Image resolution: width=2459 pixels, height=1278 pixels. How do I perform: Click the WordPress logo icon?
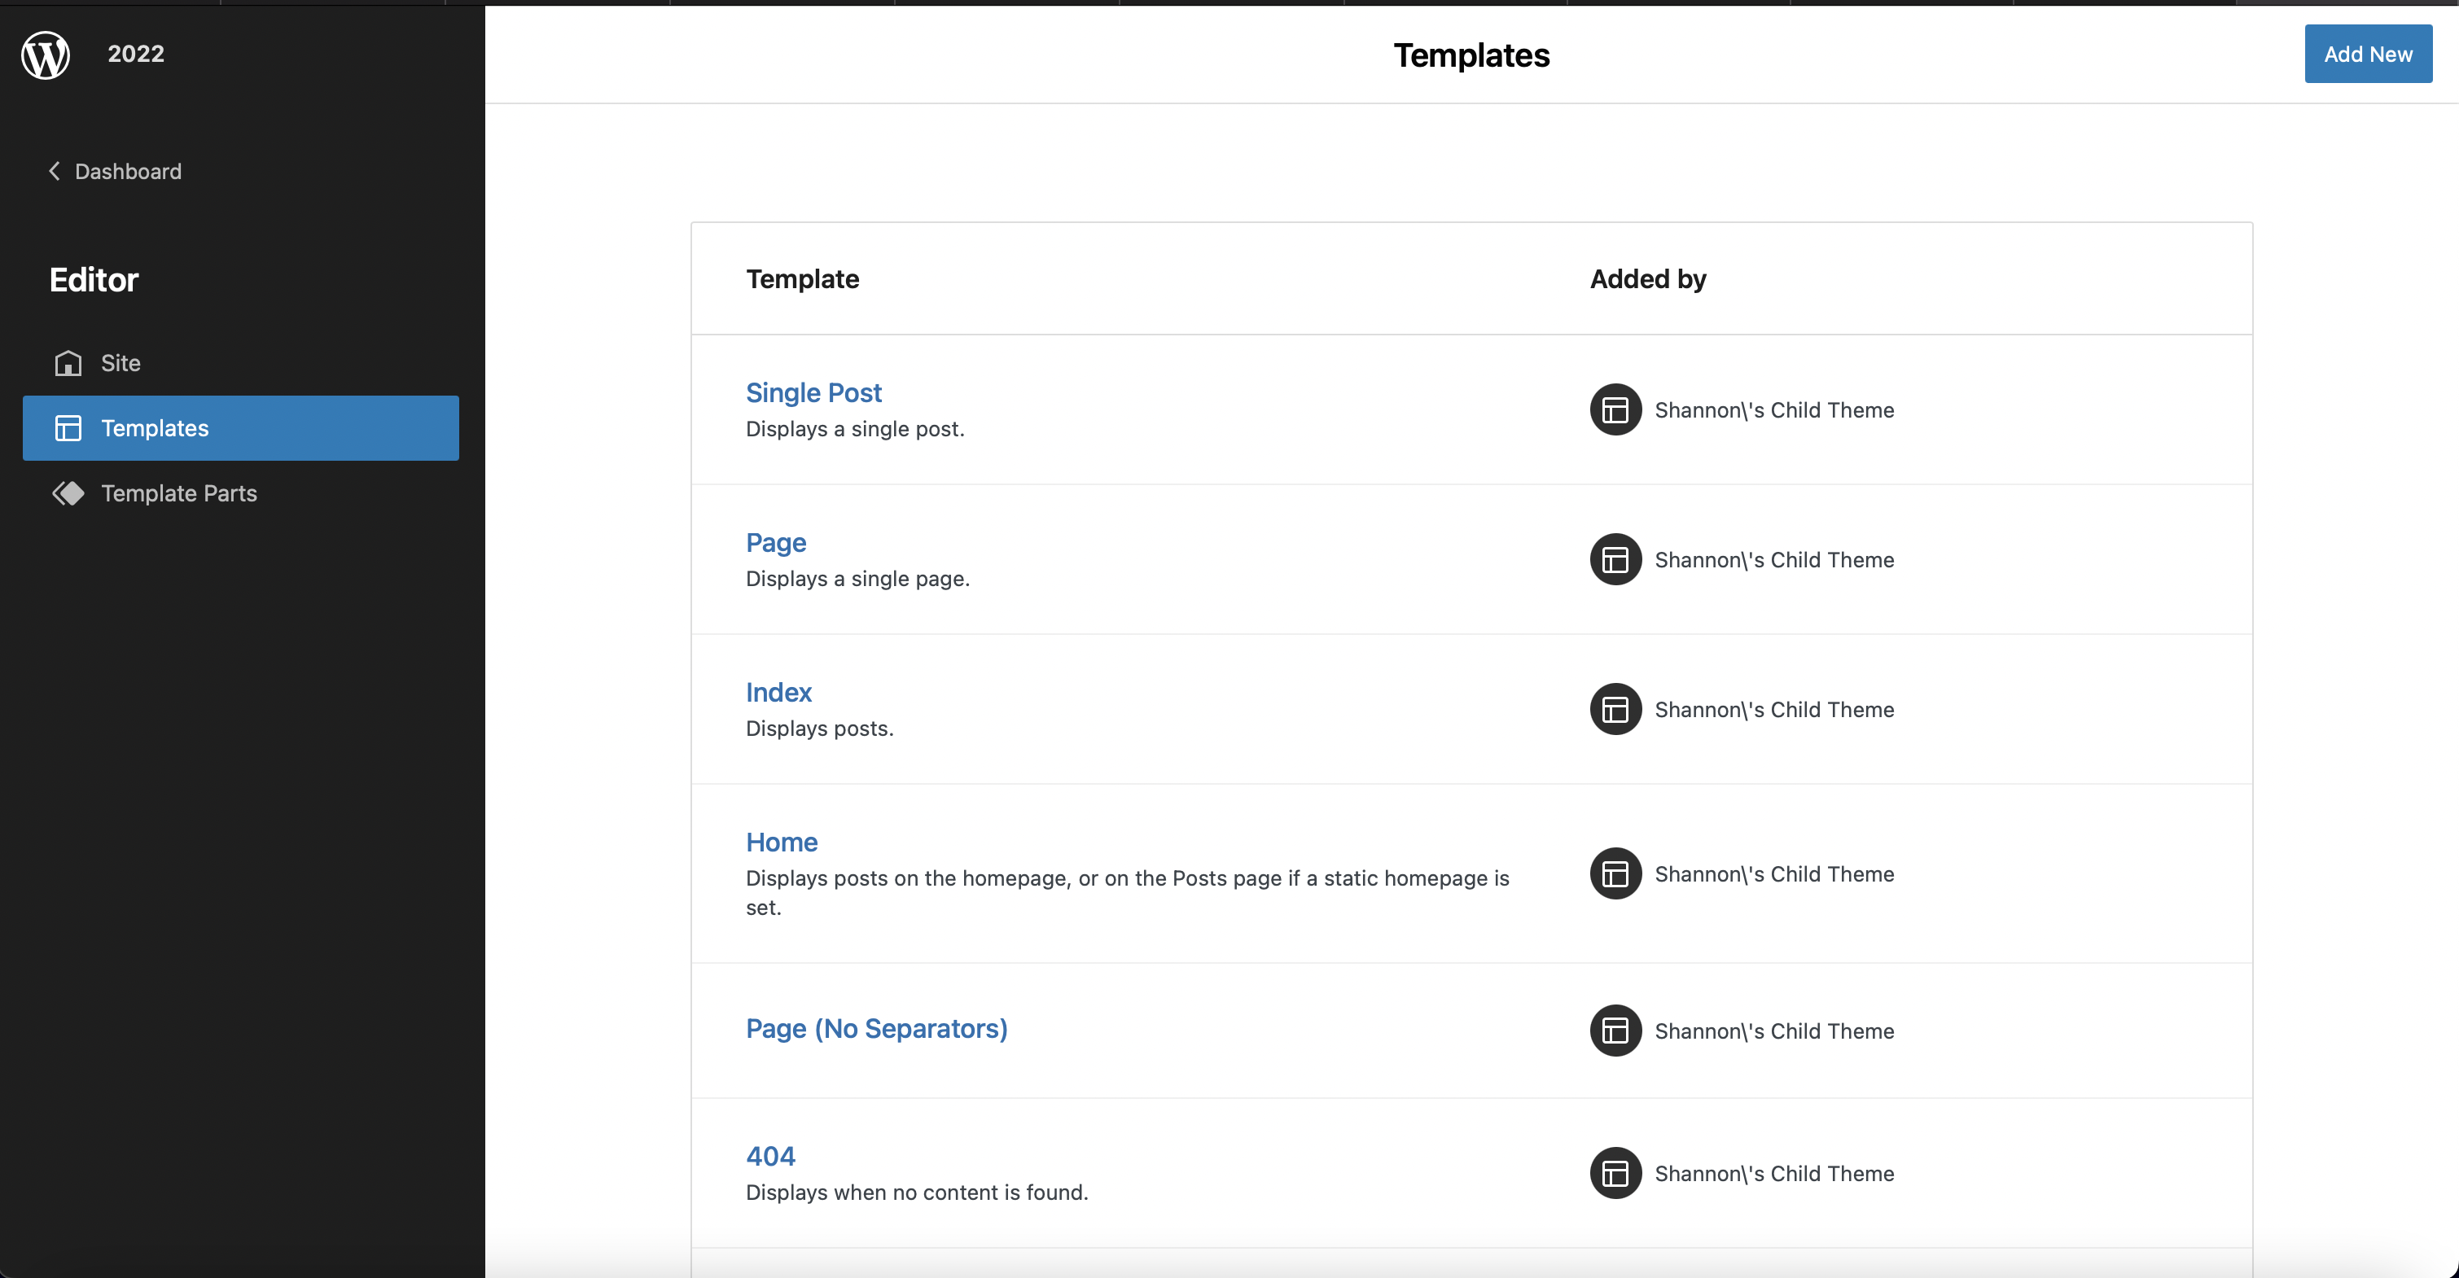click(x=45, y=55)
